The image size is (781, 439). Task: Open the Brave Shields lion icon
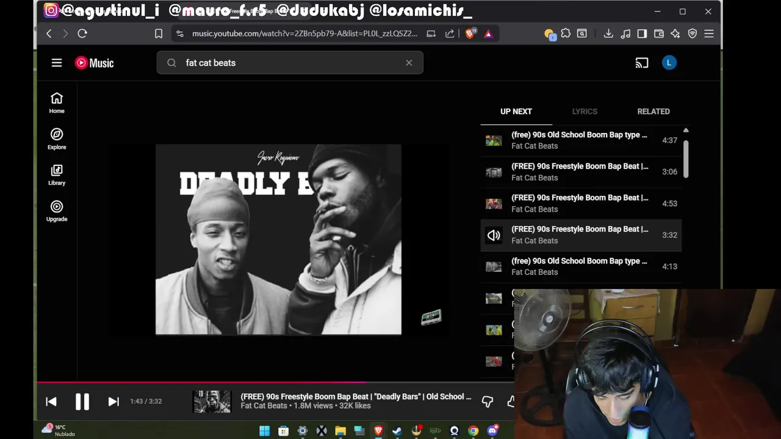[470, 34]
